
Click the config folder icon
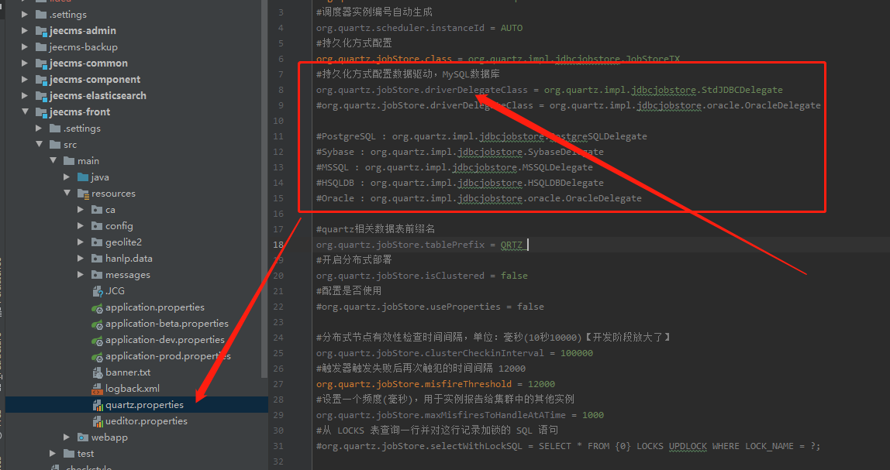97,225
